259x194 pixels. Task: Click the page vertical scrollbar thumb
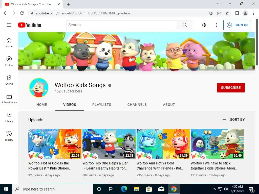click(x=257, y=42)
